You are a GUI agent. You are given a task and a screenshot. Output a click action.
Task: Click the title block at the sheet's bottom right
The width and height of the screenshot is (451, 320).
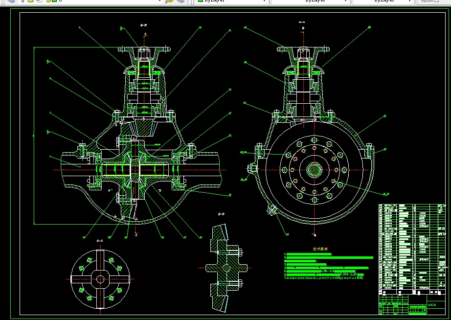412,304
